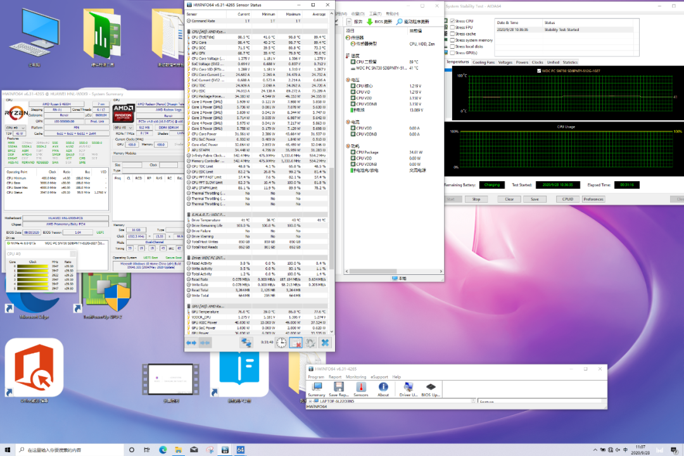Open the Monitoring menu in HWiNFO64
684x456 pixels.
(356, 377)
